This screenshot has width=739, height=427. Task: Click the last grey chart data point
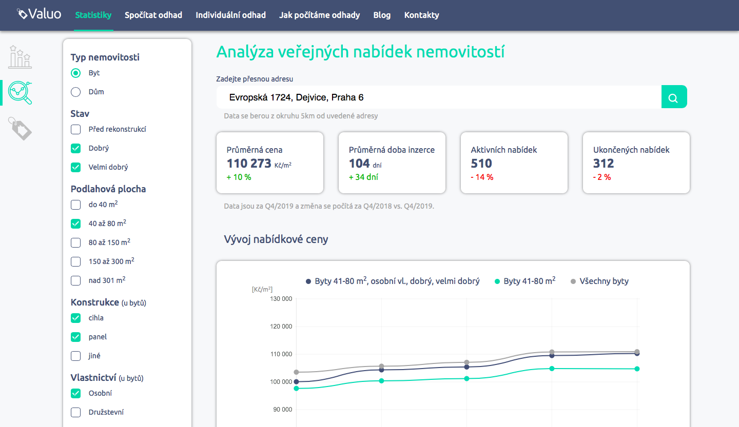tap(637, 352)
